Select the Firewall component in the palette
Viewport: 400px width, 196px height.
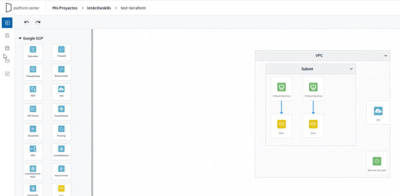[x=61, y=52]
